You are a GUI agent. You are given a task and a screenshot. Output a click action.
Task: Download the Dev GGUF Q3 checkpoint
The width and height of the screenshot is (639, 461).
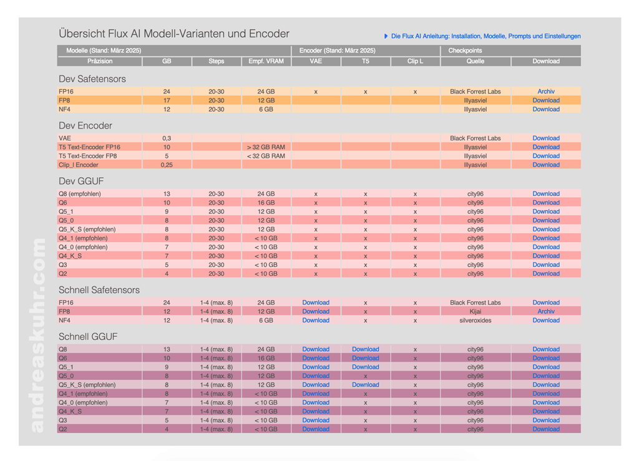click(545, 265)
